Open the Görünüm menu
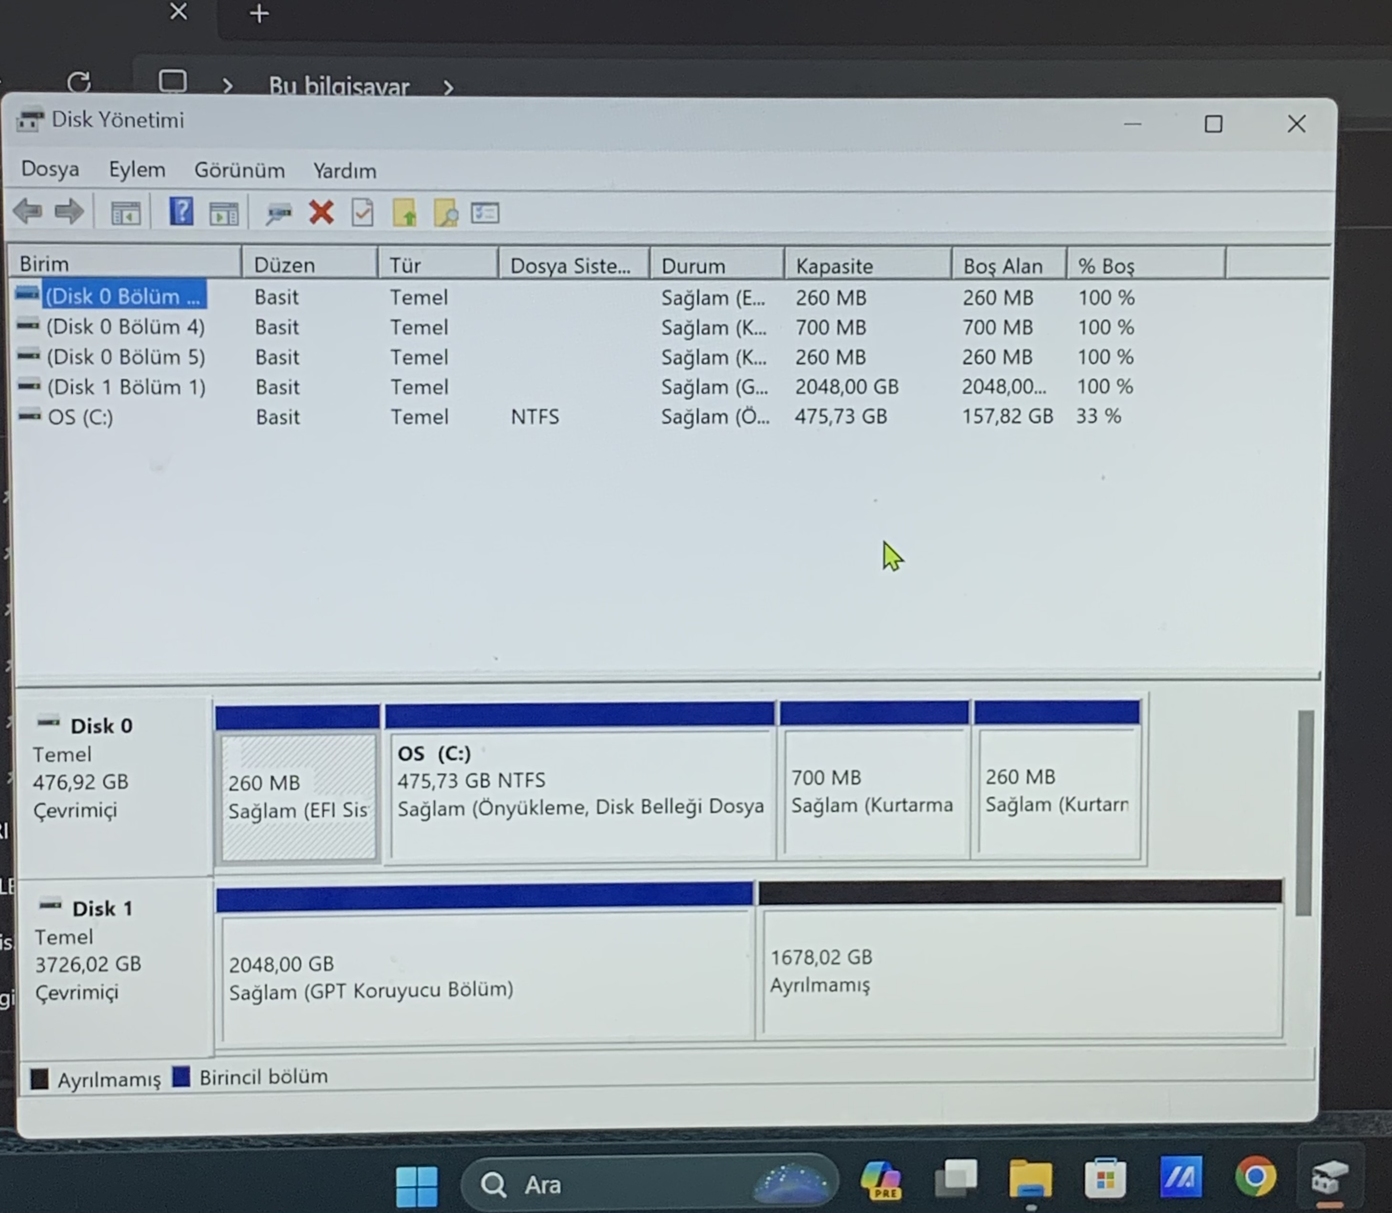This screenshot has width=1392, height=1213. click(239, 171)
